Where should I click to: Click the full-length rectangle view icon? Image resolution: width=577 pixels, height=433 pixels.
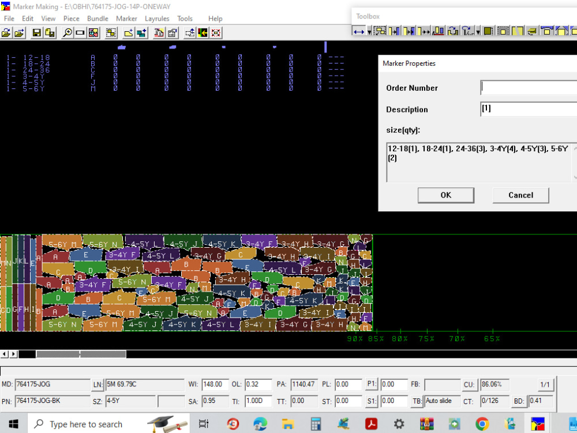[x=80, y=33]
